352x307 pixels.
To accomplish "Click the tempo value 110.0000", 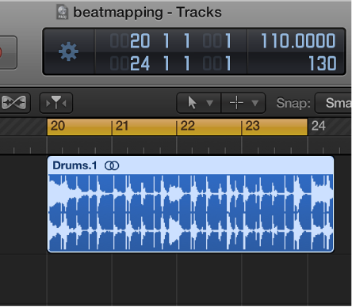I will pos(298,41).
